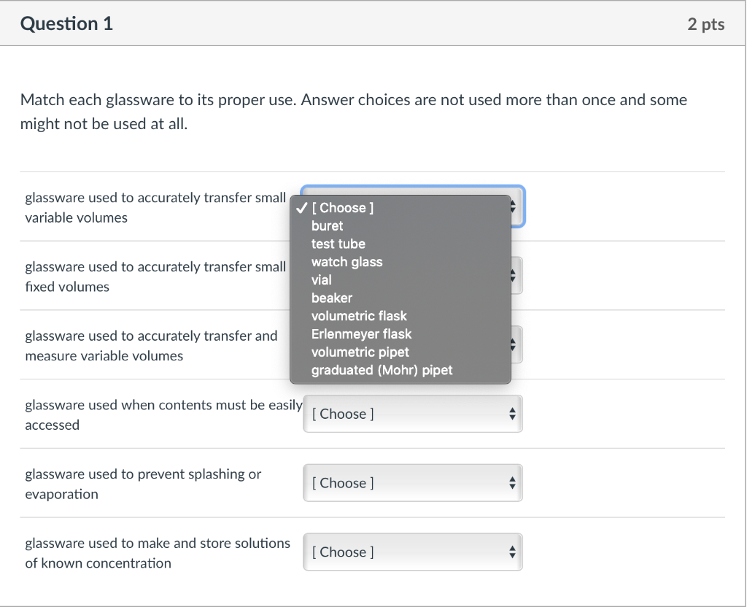
Task: Choose graduated (Mohr) pipet option
Action: point(400,370)
